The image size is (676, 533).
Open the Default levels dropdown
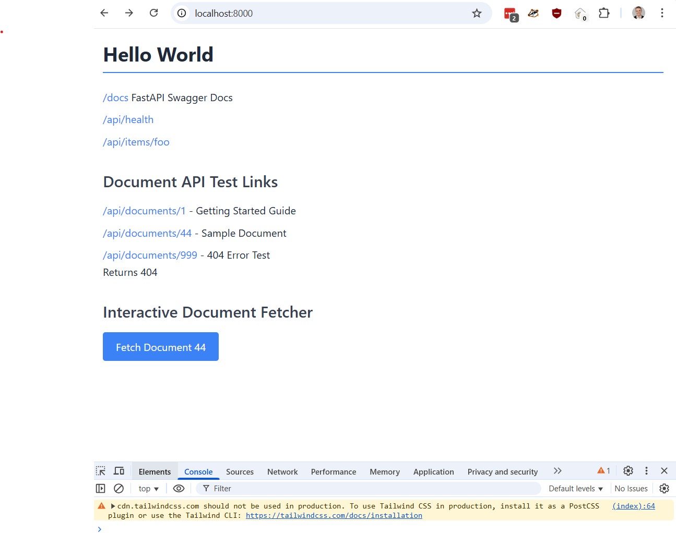[x=576, y=489]
